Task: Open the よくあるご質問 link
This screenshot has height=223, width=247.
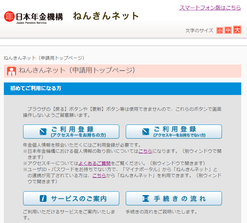Action: pos(95,163)
